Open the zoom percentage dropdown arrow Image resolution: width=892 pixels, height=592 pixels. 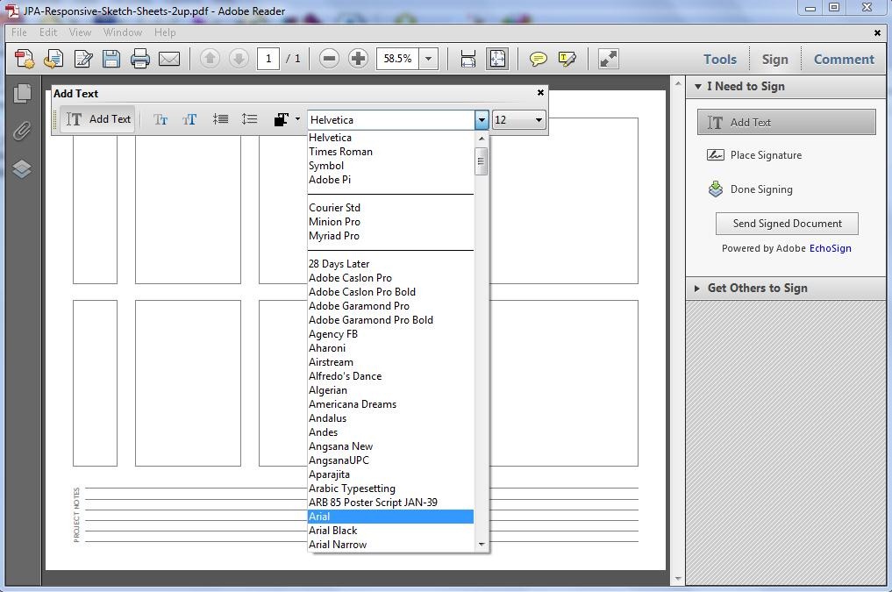coord(428,59)
